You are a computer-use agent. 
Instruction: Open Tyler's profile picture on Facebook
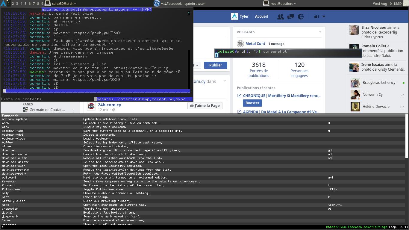click(234, 16)
